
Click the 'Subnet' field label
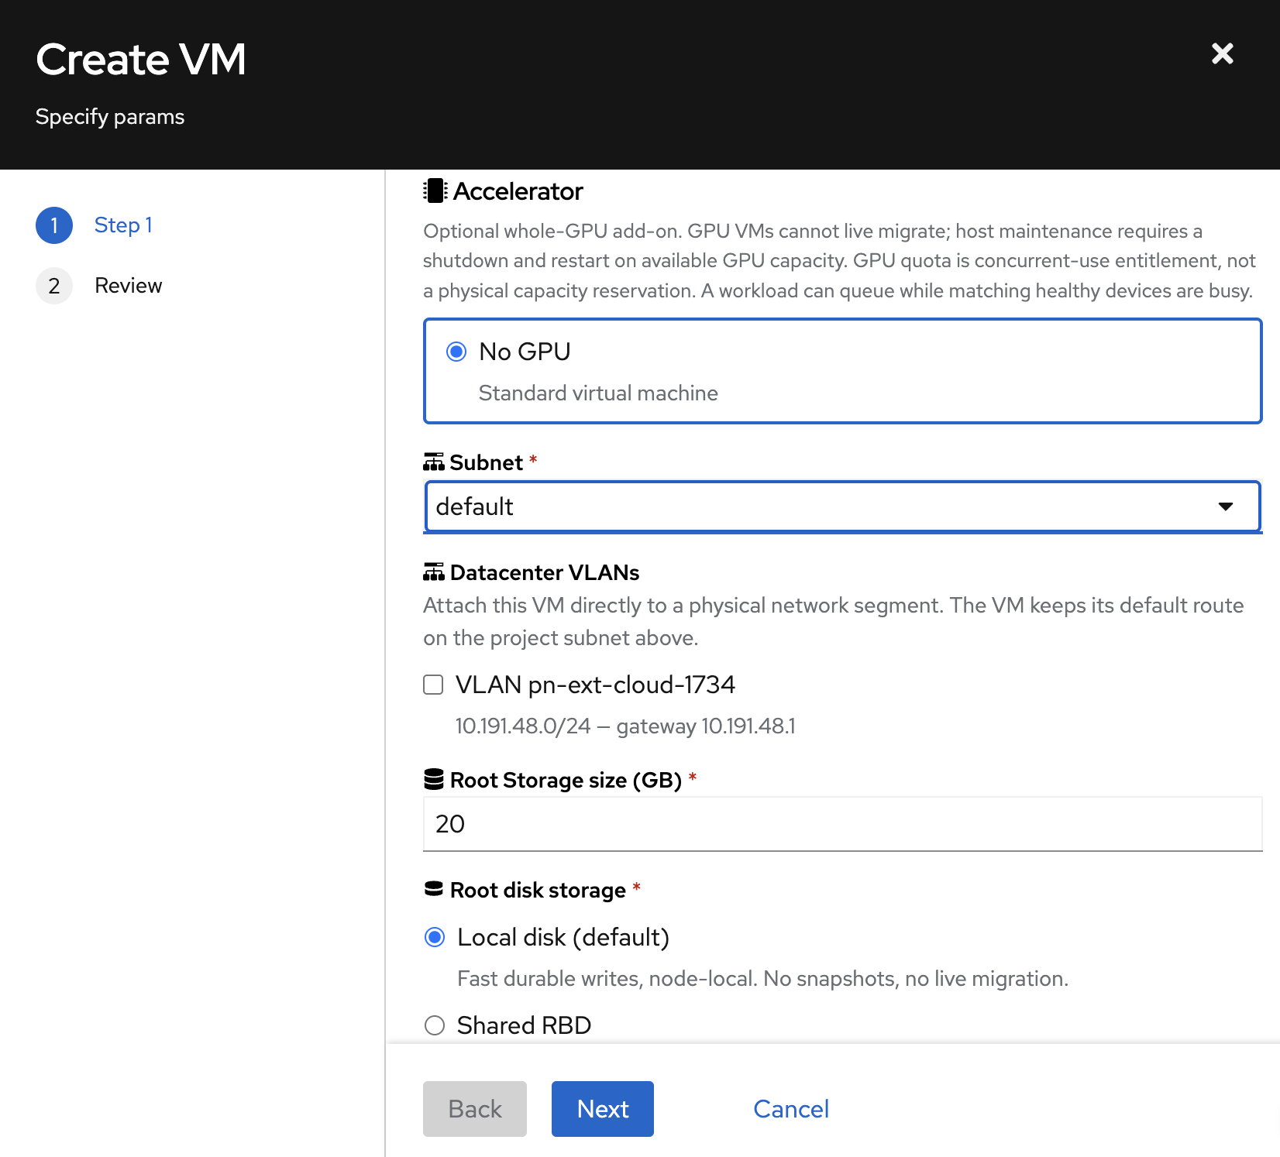[486, 462]
